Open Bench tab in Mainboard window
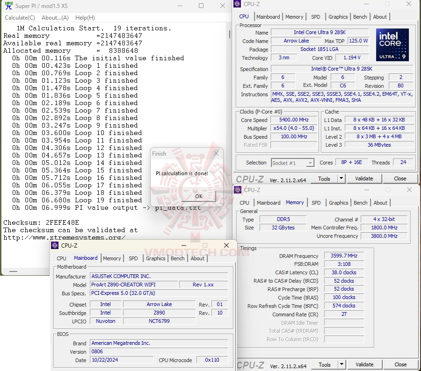 pyautogui.click(x=177, y=258)
